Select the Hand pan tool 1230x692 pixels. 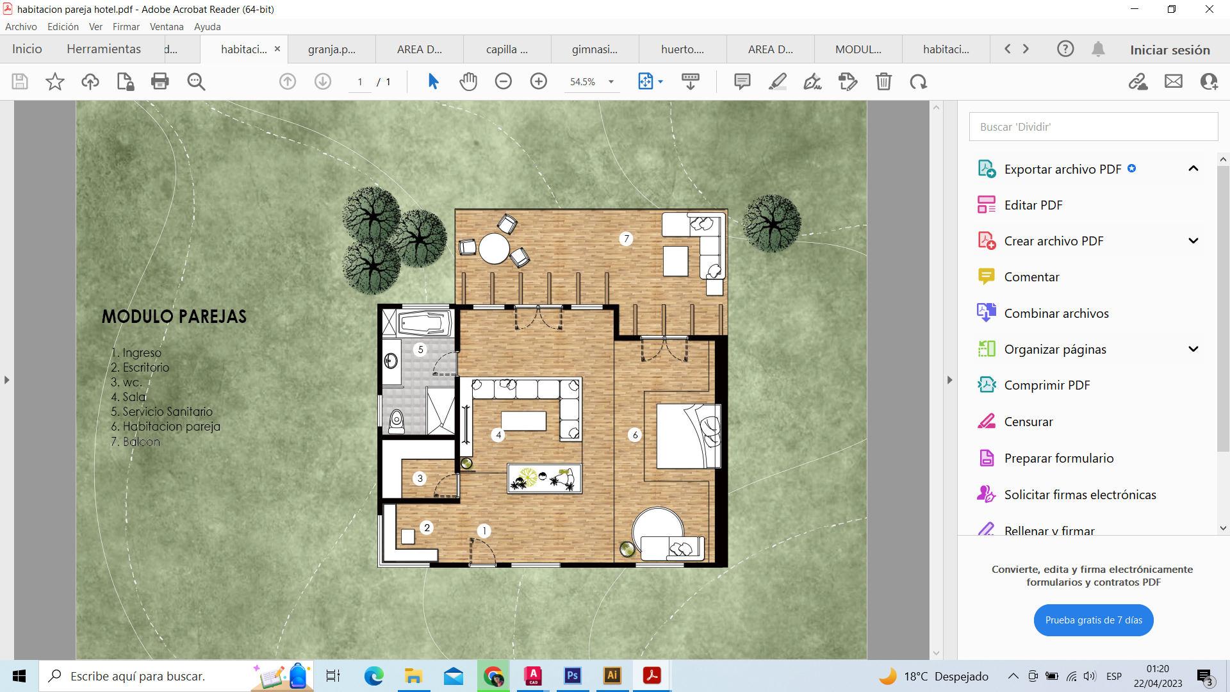pos(468,81)
